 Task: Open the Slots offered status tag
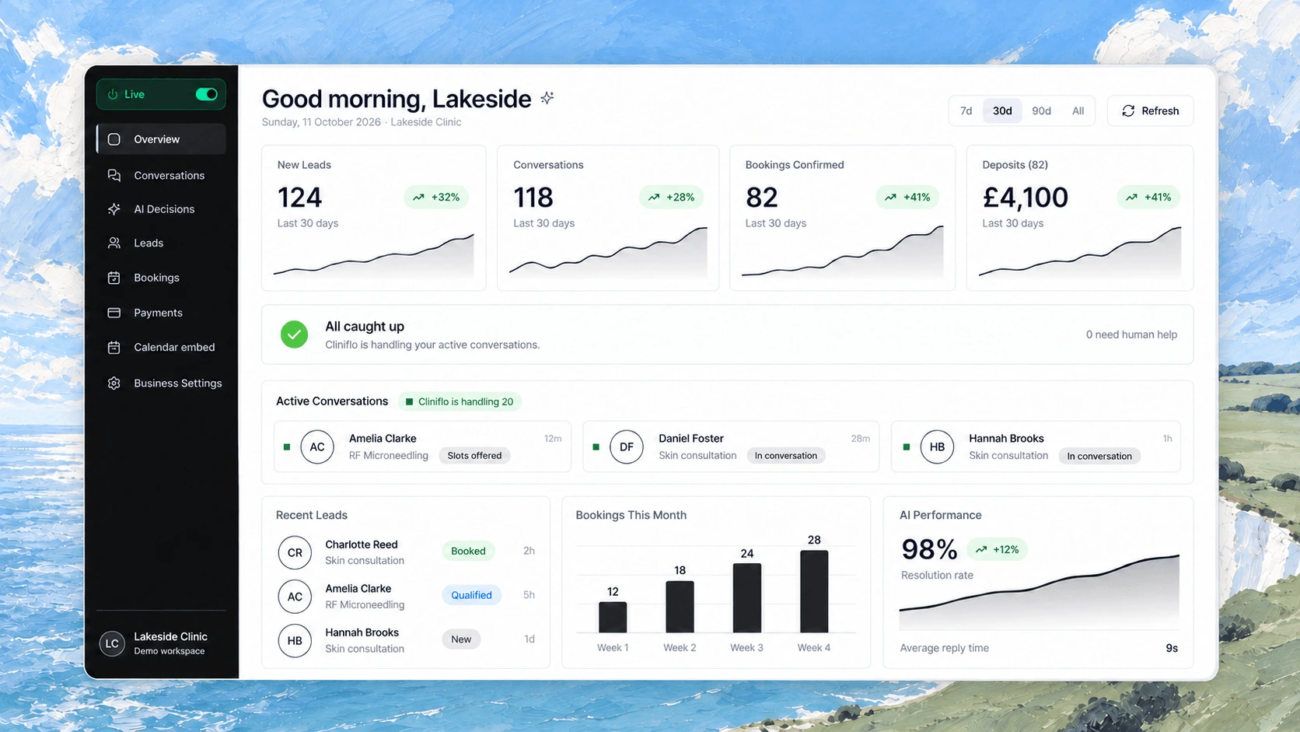(x=474, y=456)
